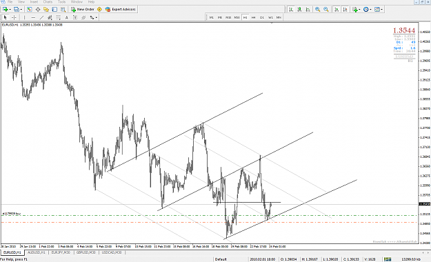
Task: Click the Zoom In magnifier
Action: coord(317,10)
